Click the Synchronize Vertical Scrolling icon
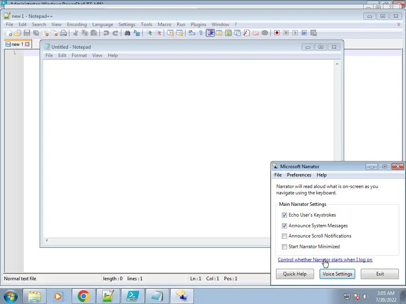The image size is (406, 304). [x=170, y=33]
